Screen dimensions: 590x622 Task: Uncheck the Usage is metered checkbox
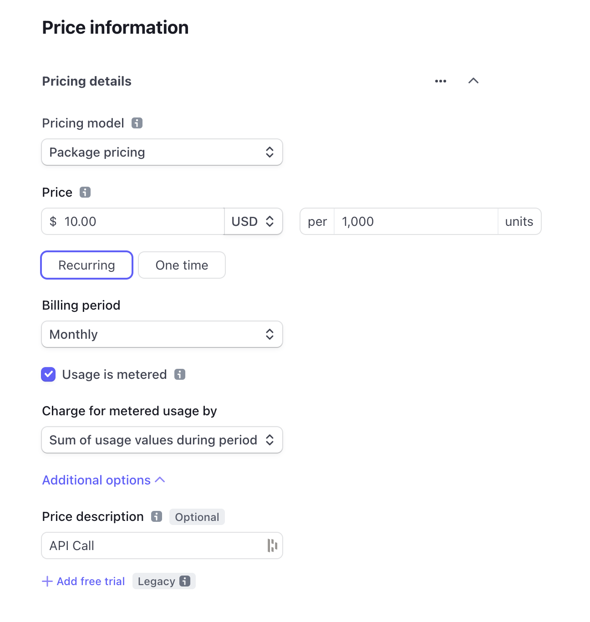click(x=48, y=374)
